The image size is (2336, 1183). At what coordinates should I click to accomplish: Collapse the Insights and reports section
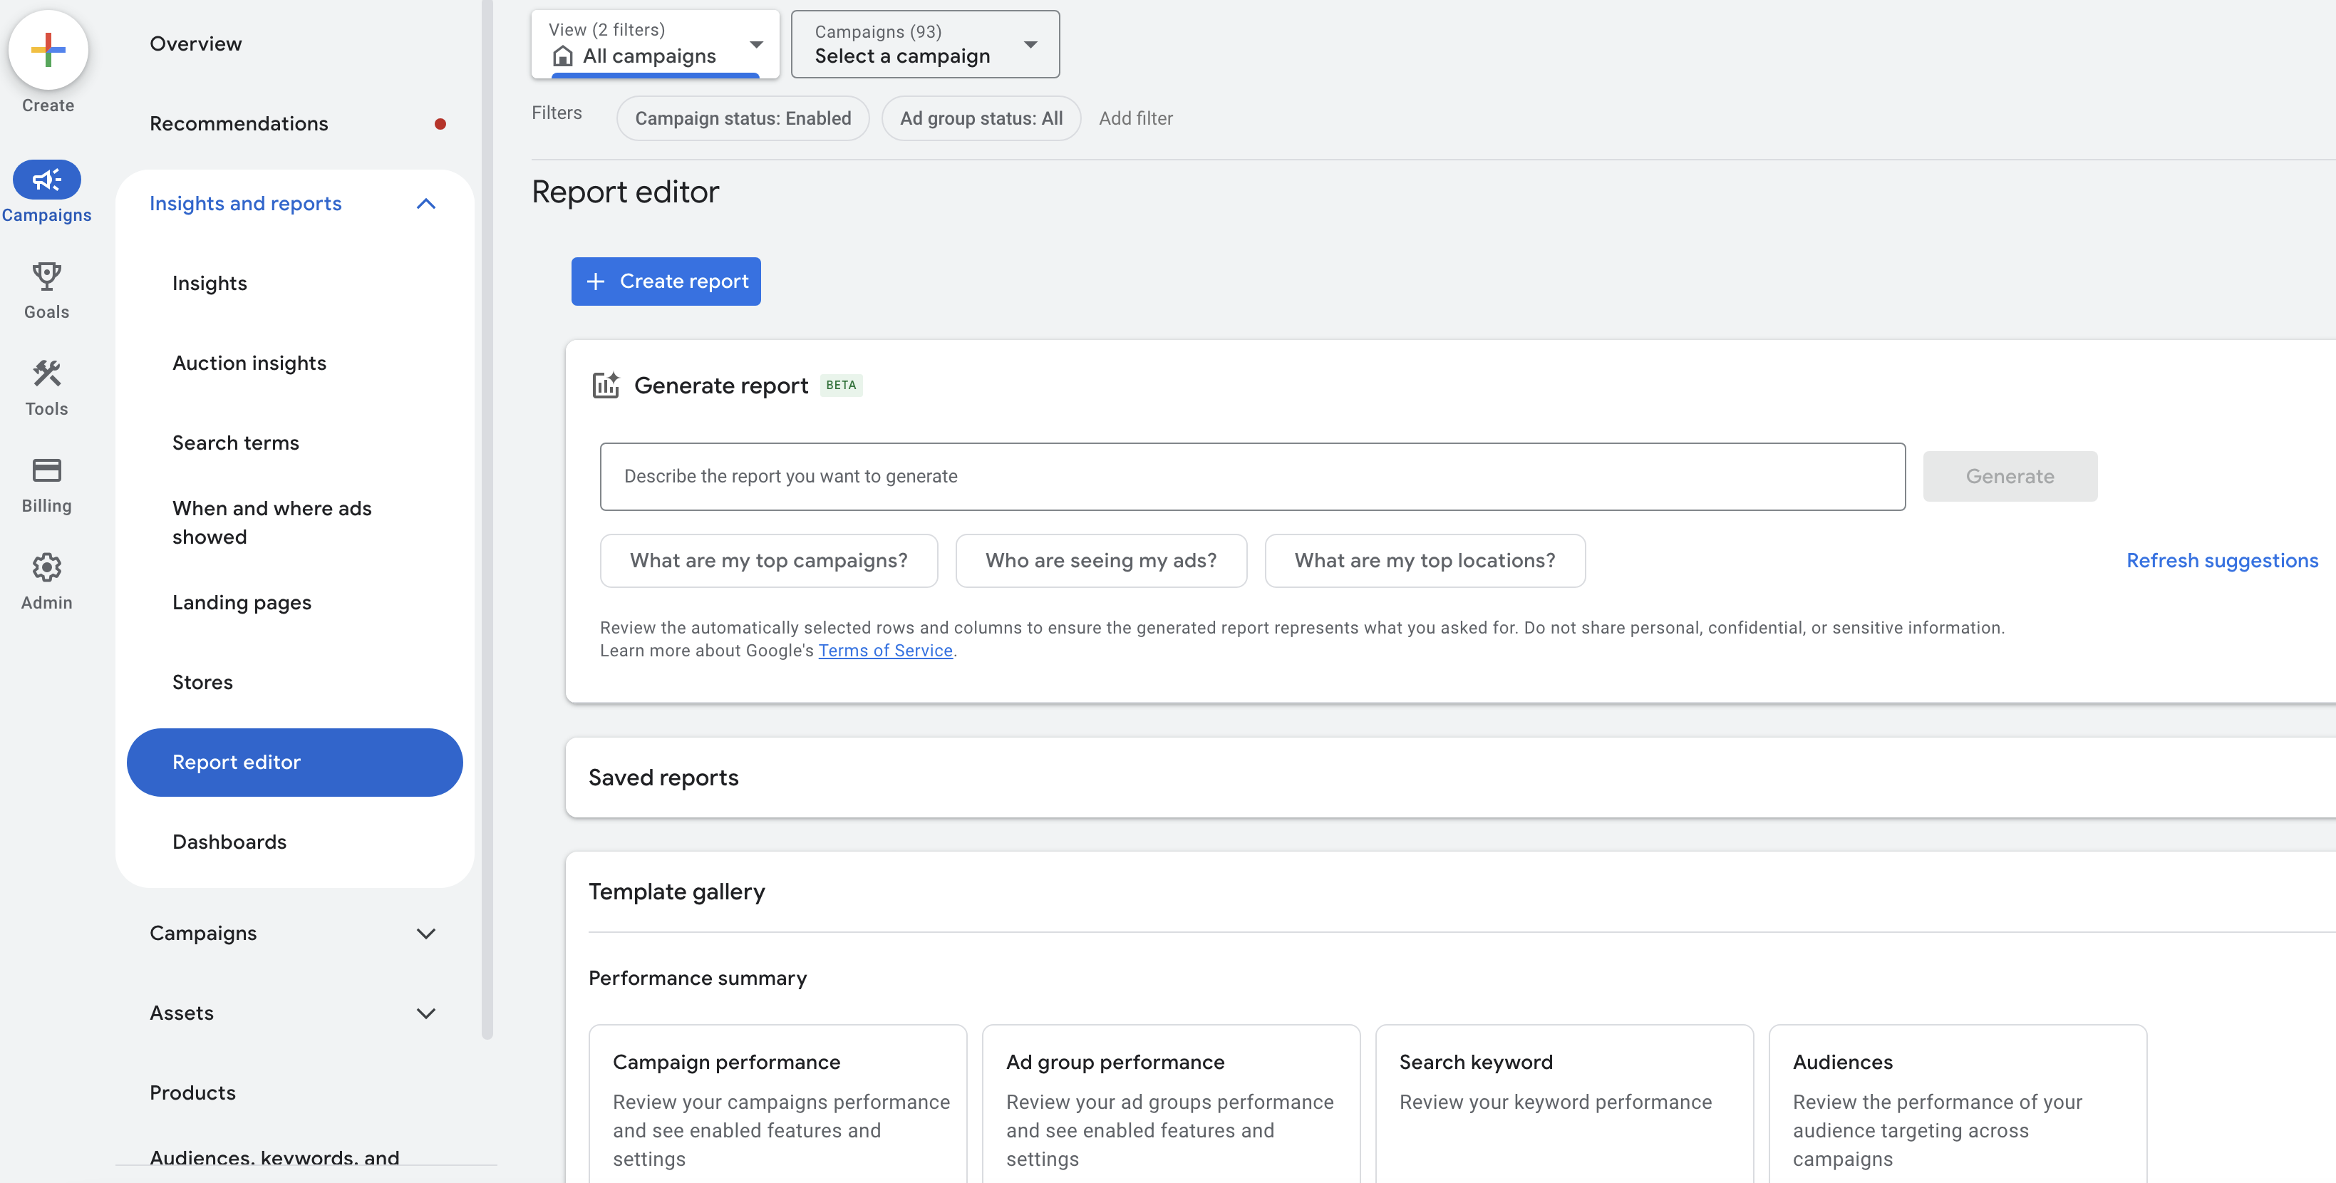click(x=426, y=204)
